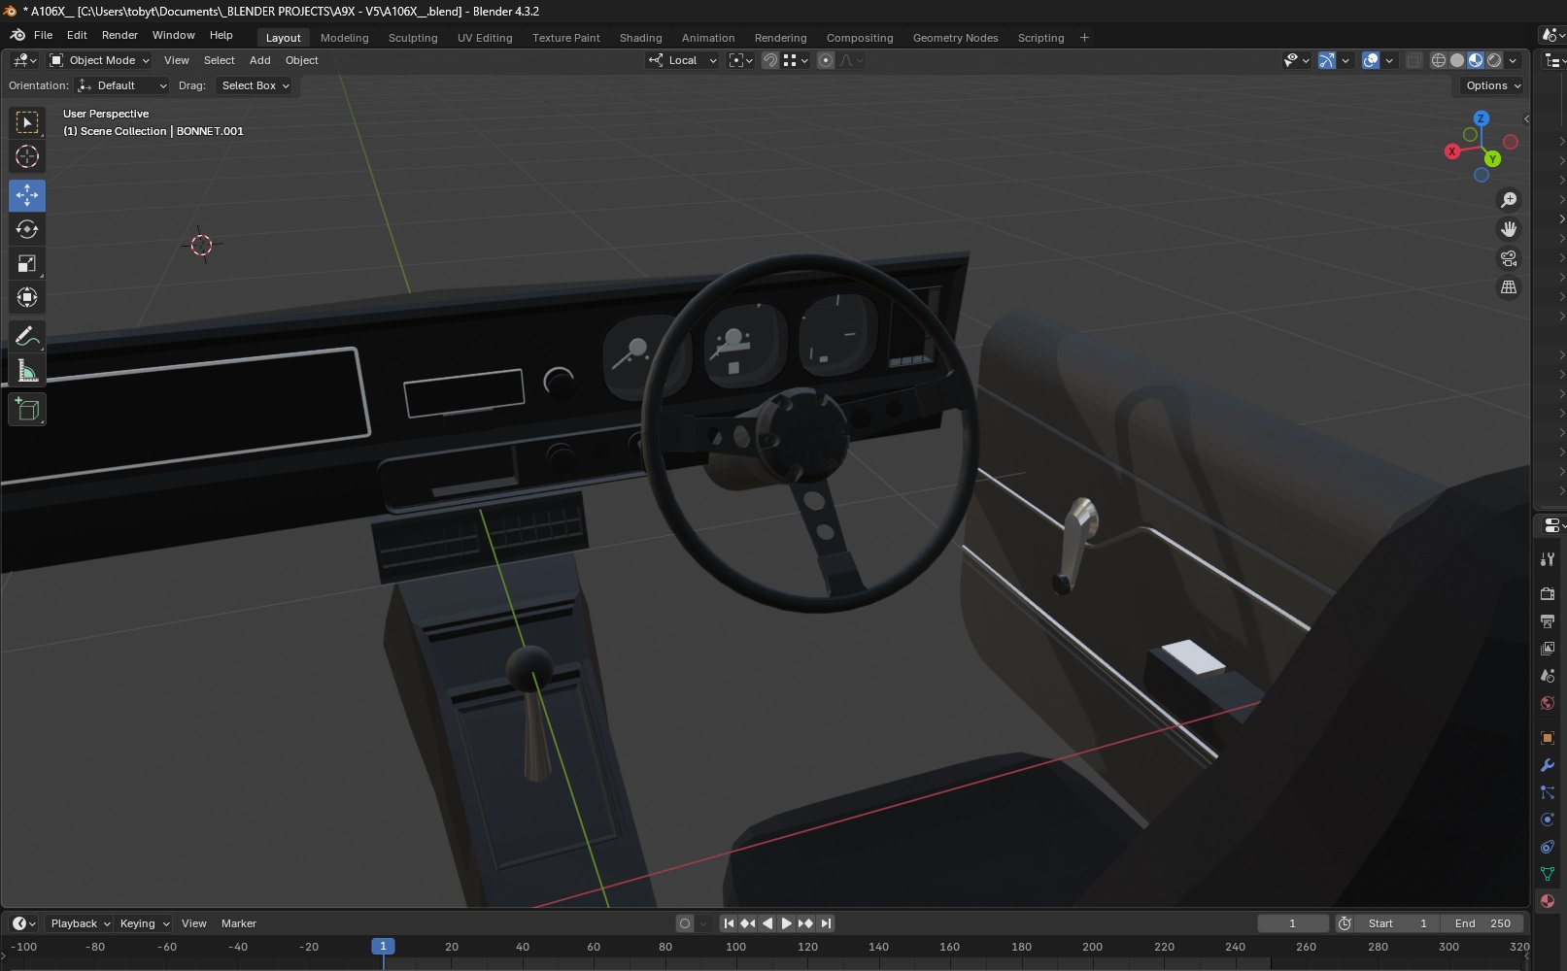Open the Object Mode dropdown

tap(100, 60)
